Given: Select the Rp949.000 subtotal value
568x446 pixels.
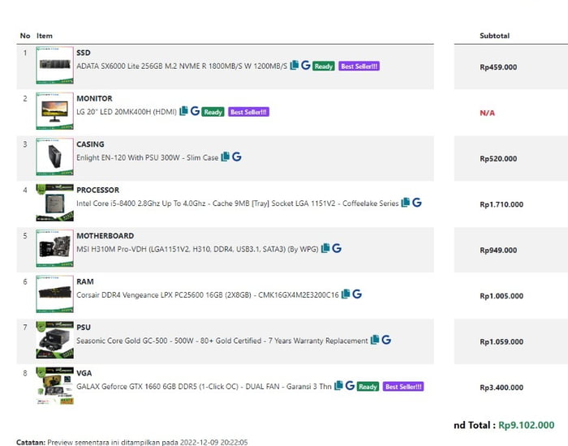Looking at the screenshot, I should [498, 250].
